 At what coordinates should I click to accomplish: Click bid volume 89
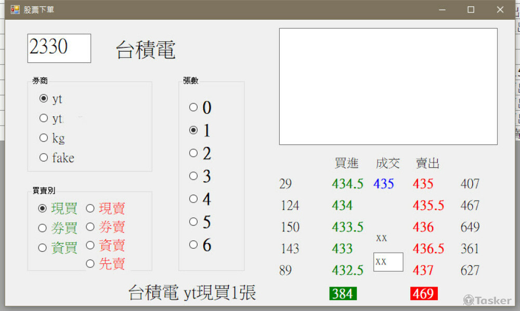click(285, 271)
